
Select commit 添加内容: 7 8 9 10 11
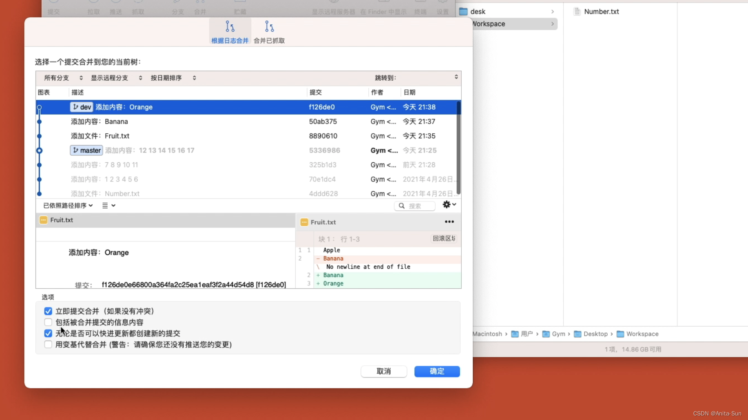pyautogui.click(x=248, y=165)
